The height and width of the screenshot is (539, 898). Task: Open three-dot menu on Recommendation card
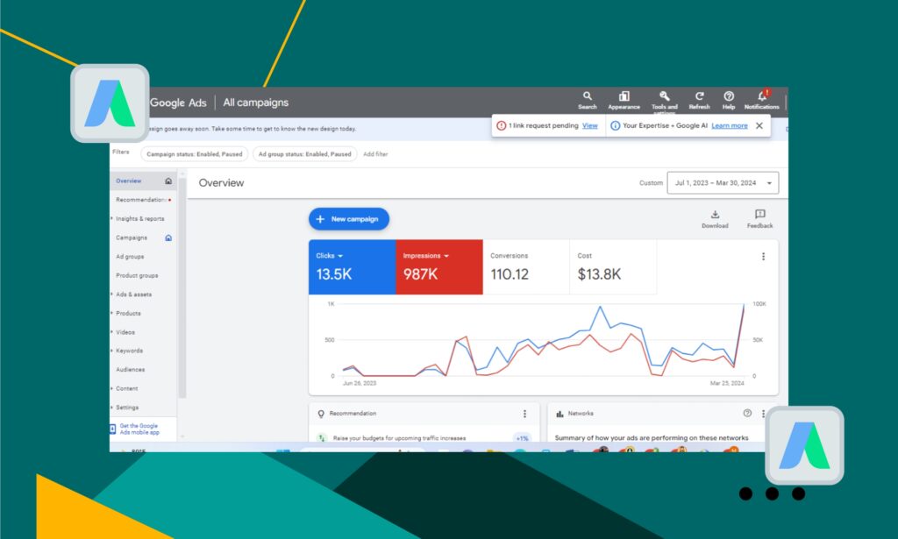pyautogui.click(x=525, y=414)
